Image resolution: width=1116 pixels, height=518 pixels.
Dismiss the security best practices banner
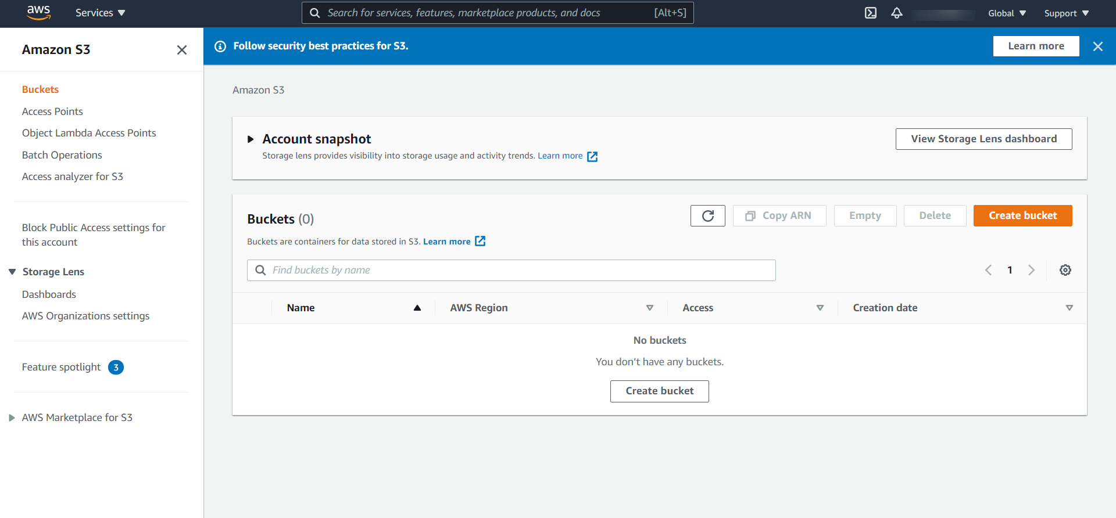pos(1097,46)
